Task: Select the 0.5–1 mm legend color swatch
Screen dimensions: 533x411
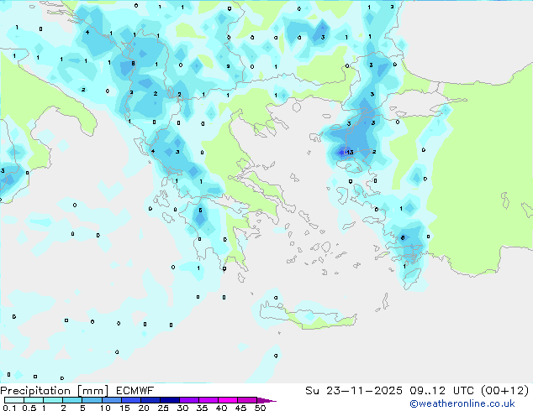Action: click(x=34, y=400)
